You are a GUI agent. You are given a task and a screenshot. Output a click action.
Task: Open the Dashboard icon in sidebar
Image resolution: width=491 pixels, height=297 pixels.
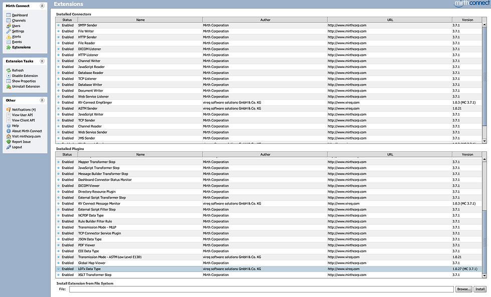point(9,15)
